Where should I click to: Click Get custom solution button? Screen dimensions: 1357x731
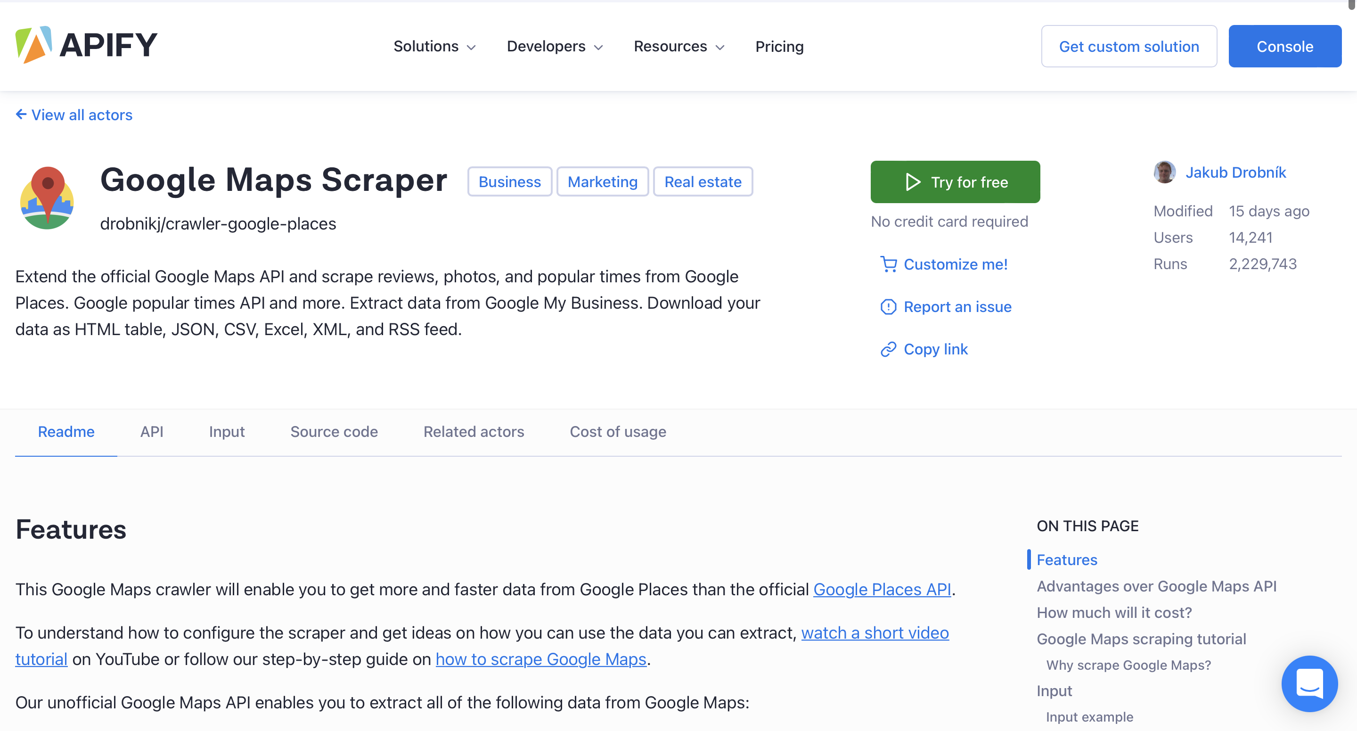tap(1129, 46)
